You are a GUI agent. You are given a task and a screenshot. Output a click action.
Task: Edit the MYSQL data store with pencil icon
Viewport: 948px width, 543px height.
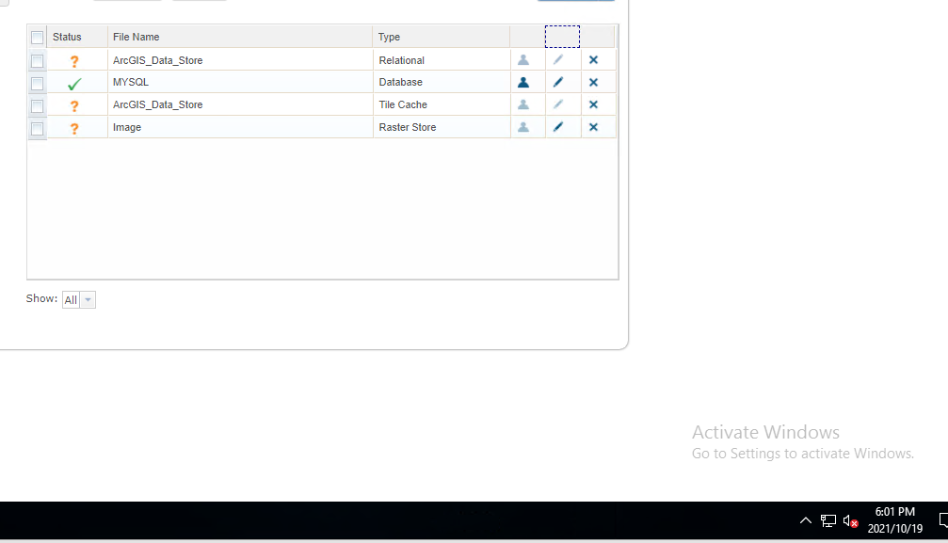(x=561, y=82)
